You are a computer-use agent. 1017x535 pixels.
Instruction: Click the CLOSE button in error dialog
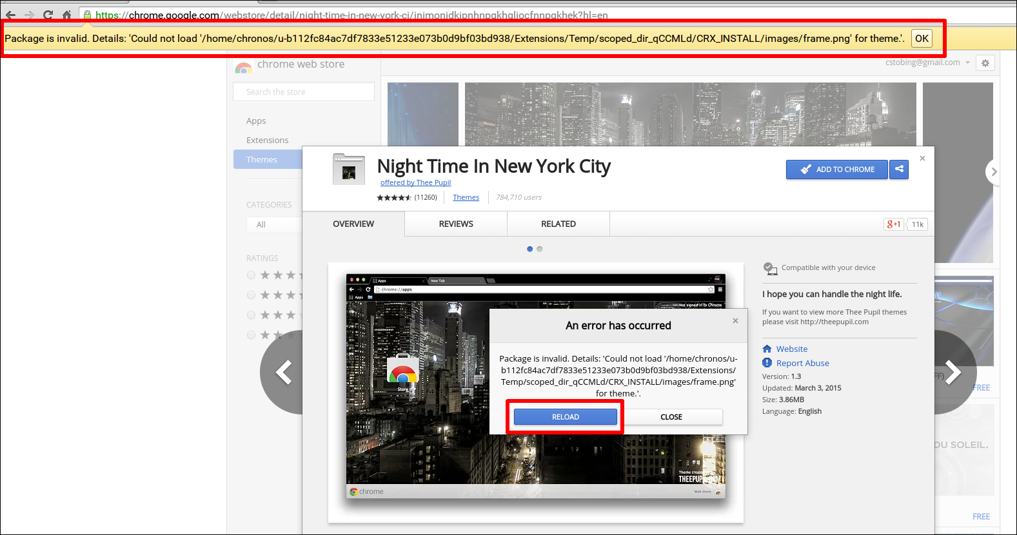pyautogui.click(x=671, y=417)
